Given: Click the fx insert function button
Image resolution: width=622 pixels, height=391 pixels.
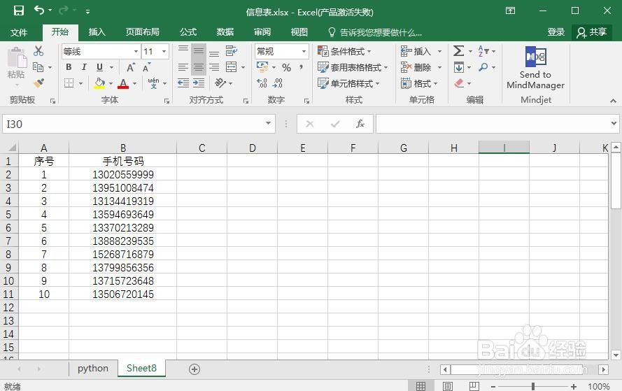Looking at the screenshot, I should click(360, 124).
